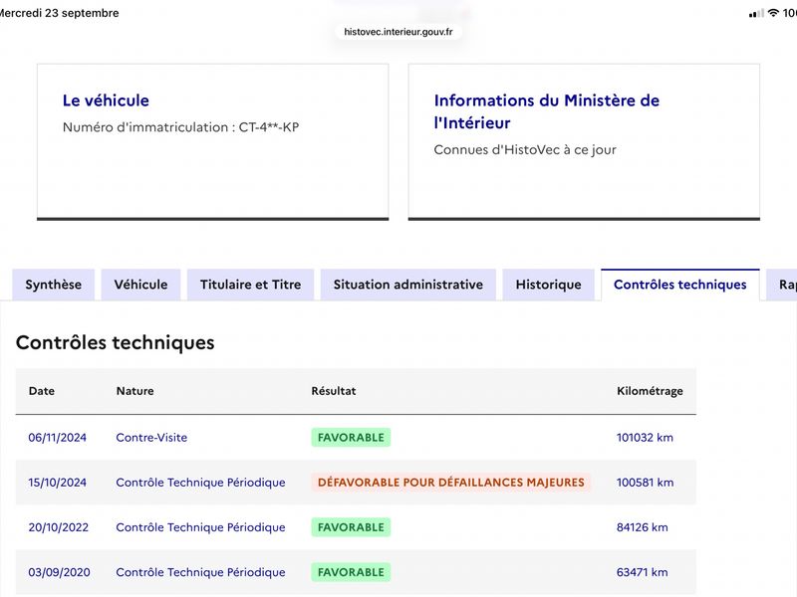
Task: Click the FAVORABLE badge for 20/10/2022
Action: pyautogui.click(x=351, y=527)
